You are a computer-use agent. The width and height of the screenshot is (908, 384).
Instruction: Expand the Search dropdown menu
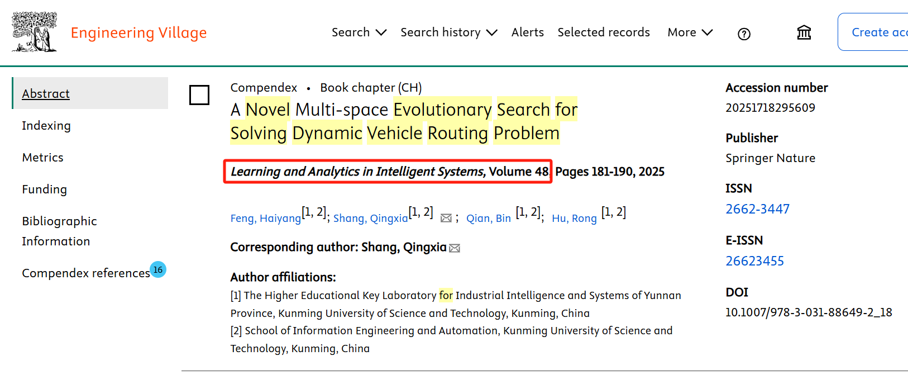359,32
